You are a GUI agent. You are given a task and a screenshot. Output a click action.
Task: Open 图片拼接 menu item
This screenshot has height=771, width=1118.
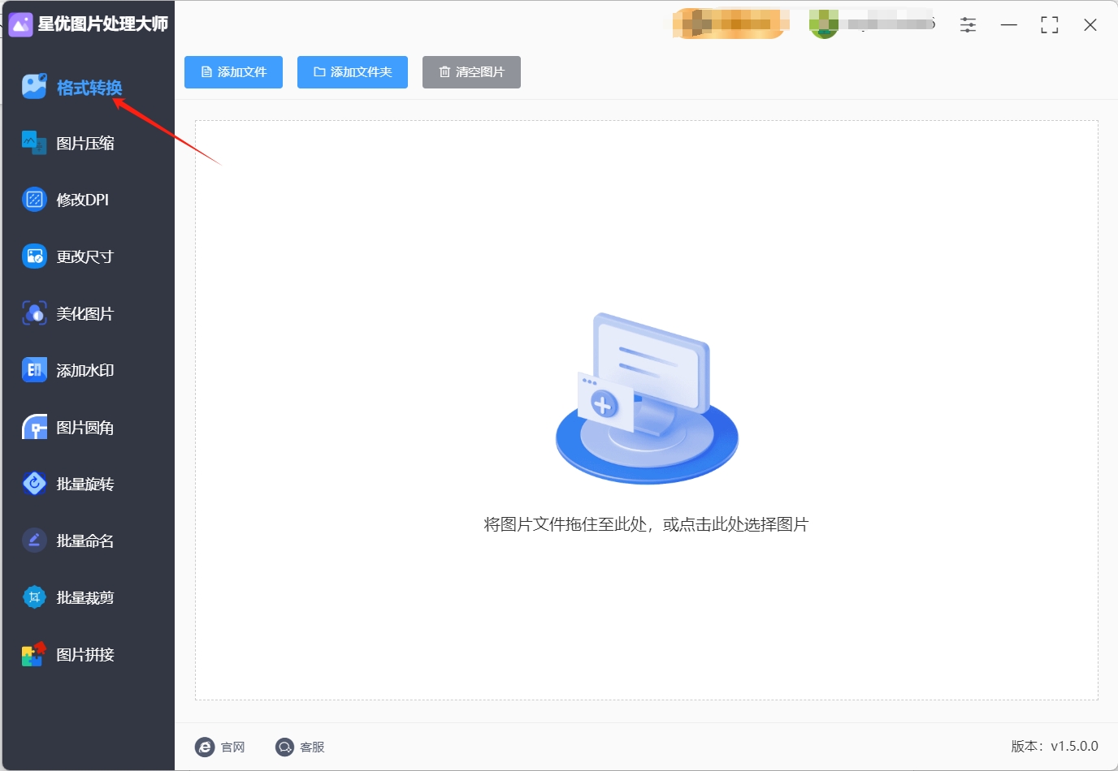[85, 655]
